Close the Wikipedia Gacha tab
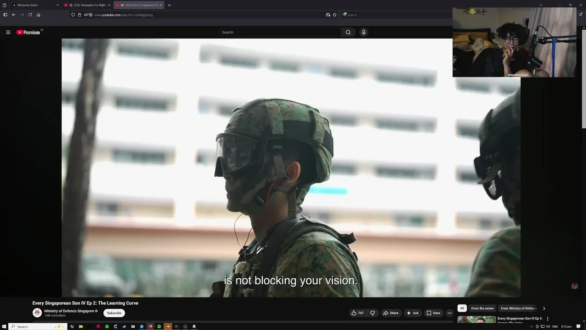 point(58,5)
